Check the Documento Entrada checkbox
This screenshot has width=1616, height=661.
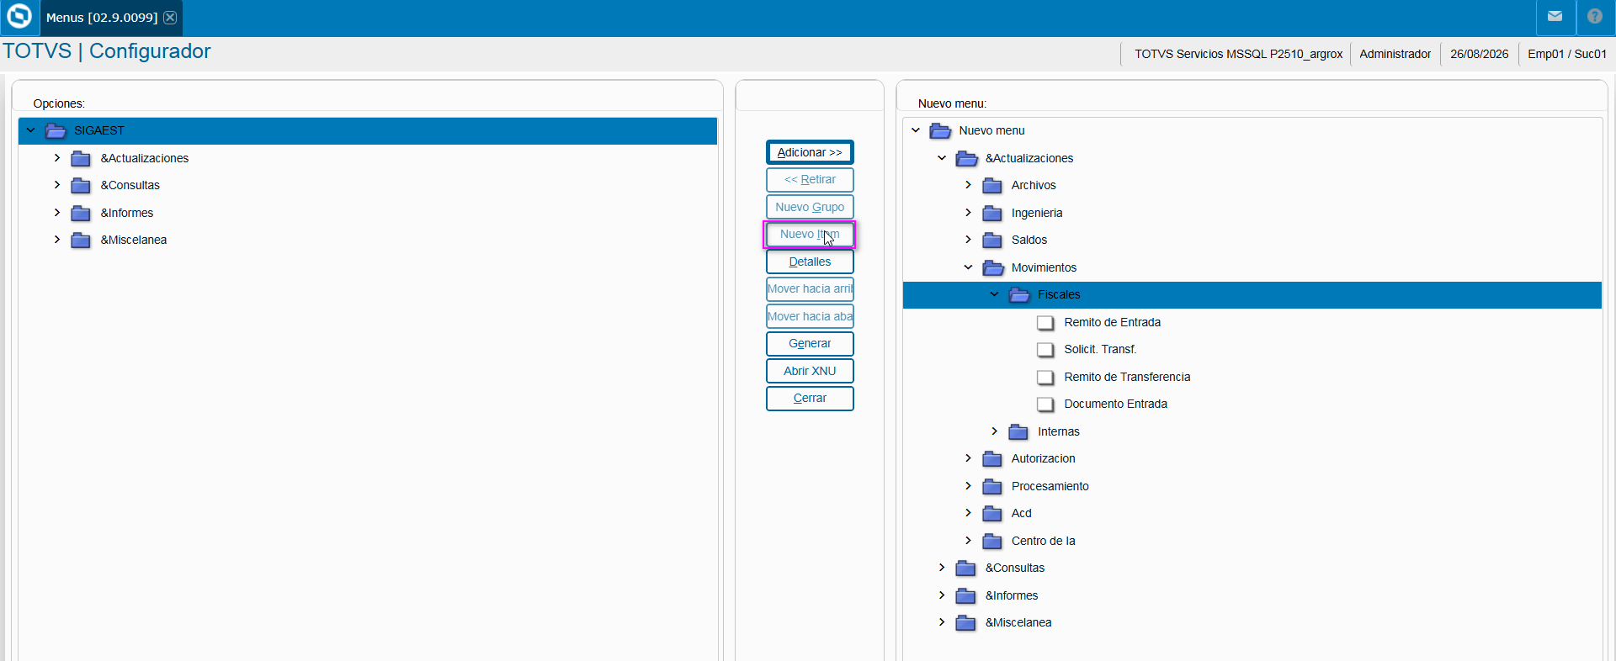click(1045, 404)
